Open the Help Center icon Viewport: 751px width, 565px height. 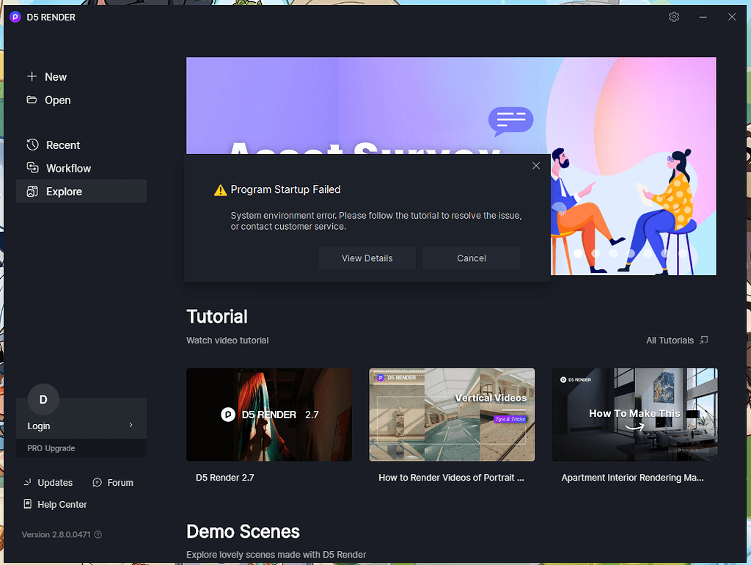[x=28, y=504]
